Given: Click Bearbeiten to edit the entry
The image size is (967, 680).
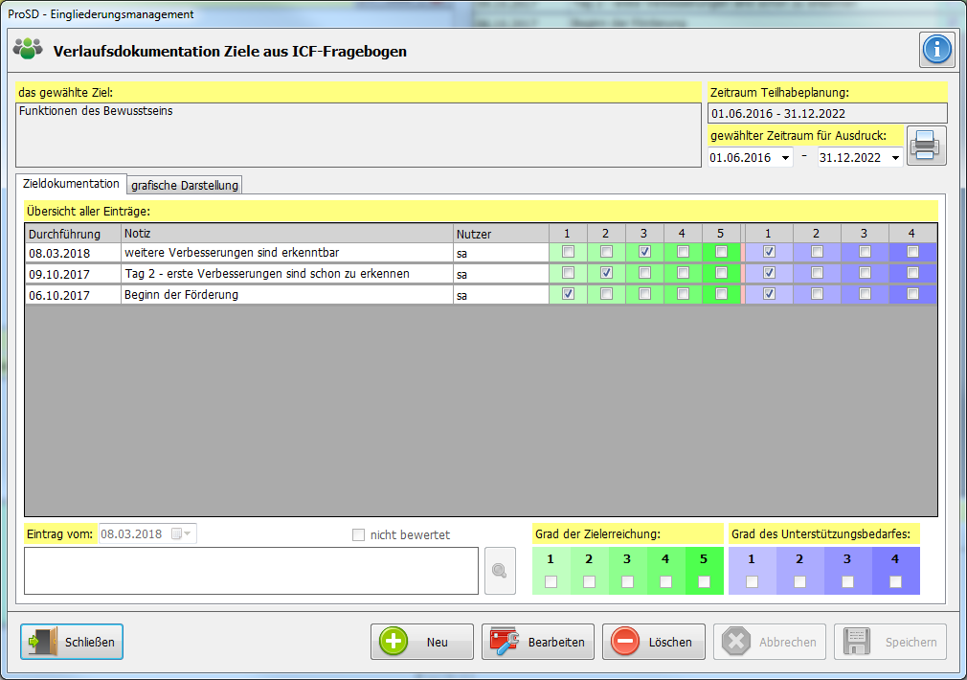Looking at the screenshot, I should pyautogui.click(x=538, y=642).
